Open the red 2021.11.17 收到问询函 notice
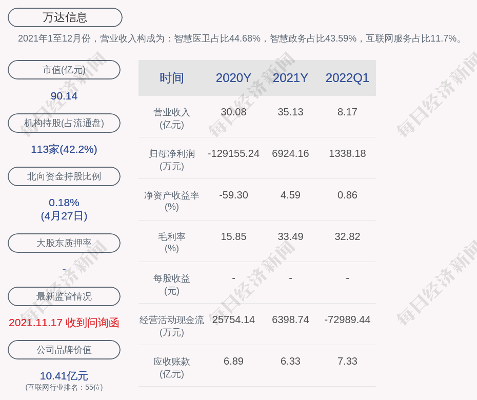 point(64,323)
